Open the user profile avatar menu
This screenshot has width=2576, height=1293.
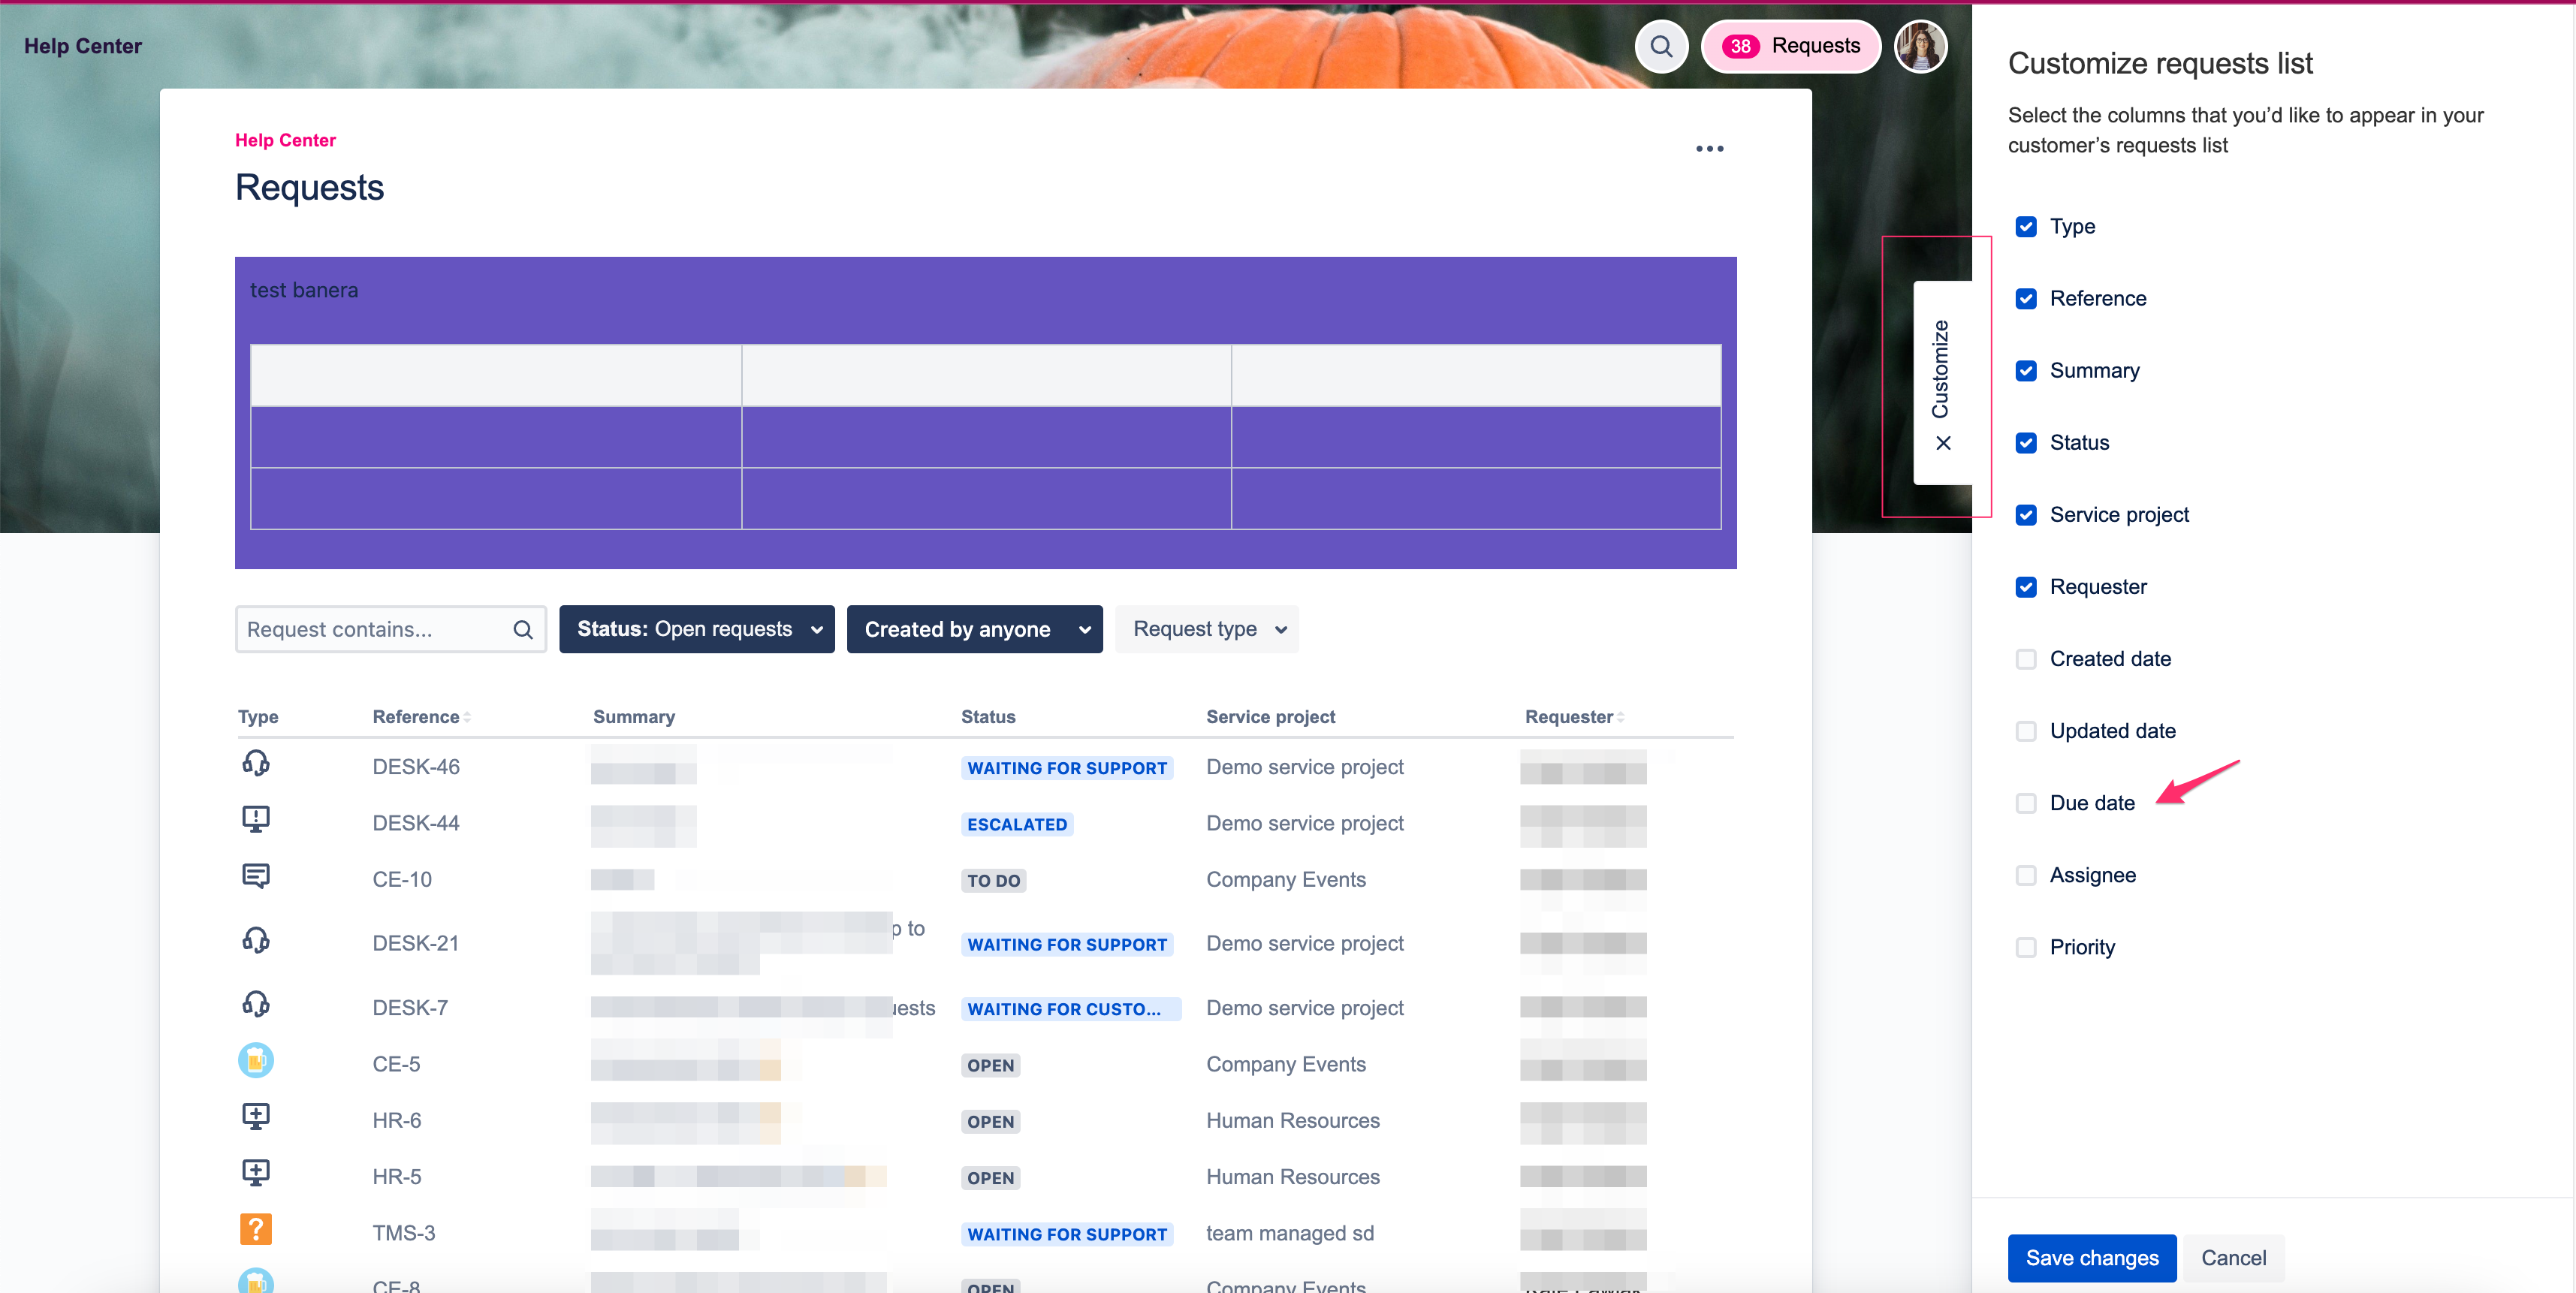(x=1920, y=46)
